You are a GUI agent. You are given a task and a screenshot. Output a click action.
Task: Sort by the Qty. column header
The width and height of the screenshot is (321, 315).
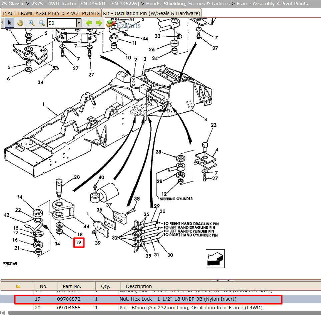(106, 286)
